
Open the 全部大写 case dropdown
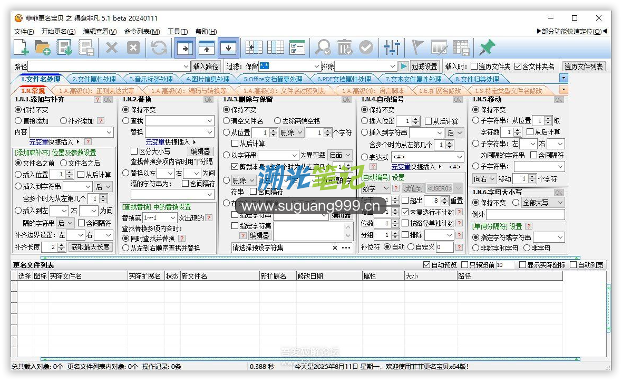(x=559, y=203)
